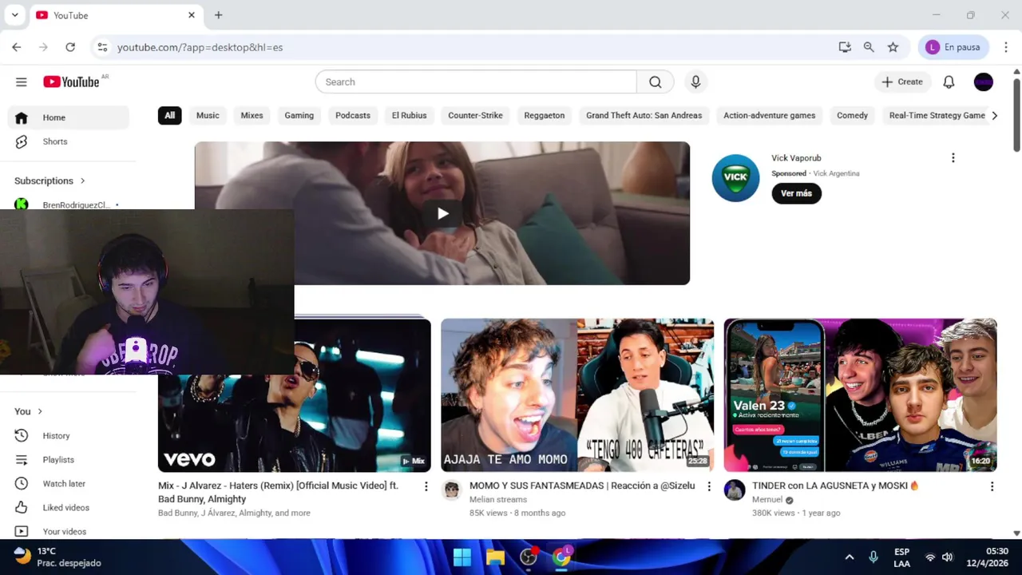Open new browser tab
The image size is (1022, 575).
[x=218, y=15]
